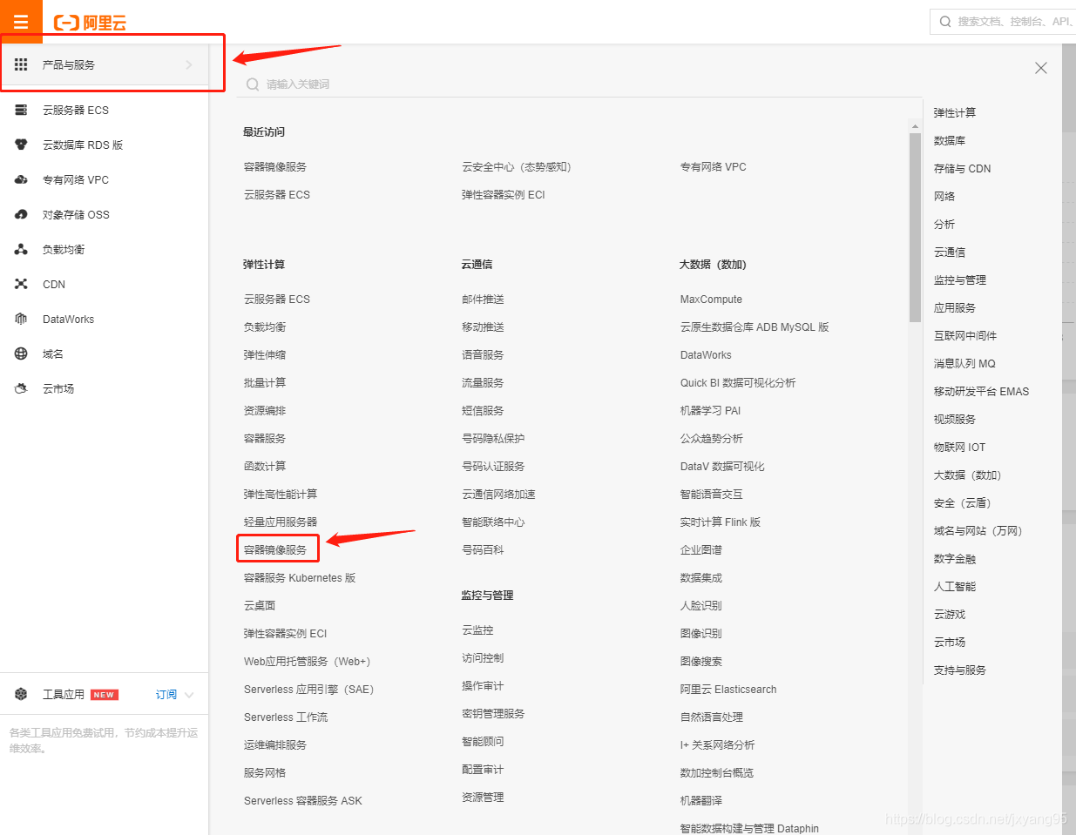Screen dimensions: 1076x835
Task: Click the 对象存储 OSS sidebar icon
Action: [x=21, y=214]
